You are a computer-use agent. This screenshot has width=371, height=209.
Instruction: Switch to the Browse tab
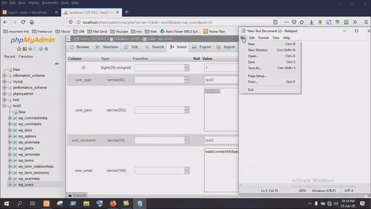(x=79, y=47)
